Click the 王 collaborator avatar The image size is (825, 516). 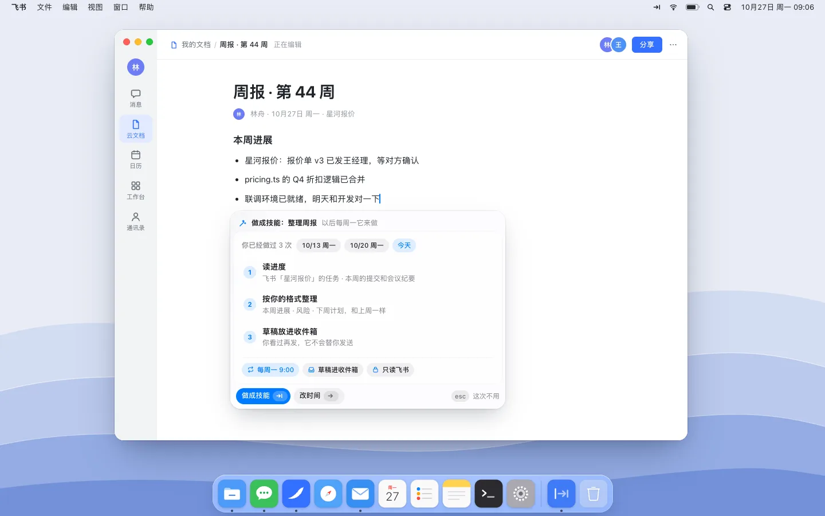pos(619,45)
